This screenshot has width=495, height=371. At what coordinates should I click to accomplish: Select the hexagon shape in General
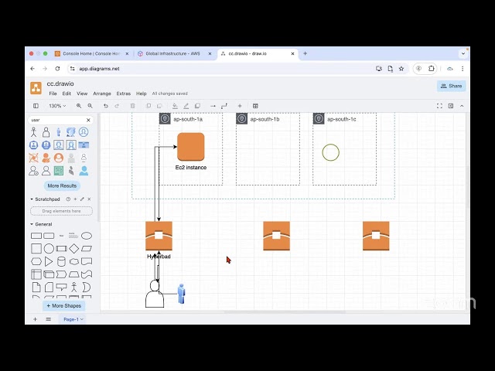click(x=36, y=261)
